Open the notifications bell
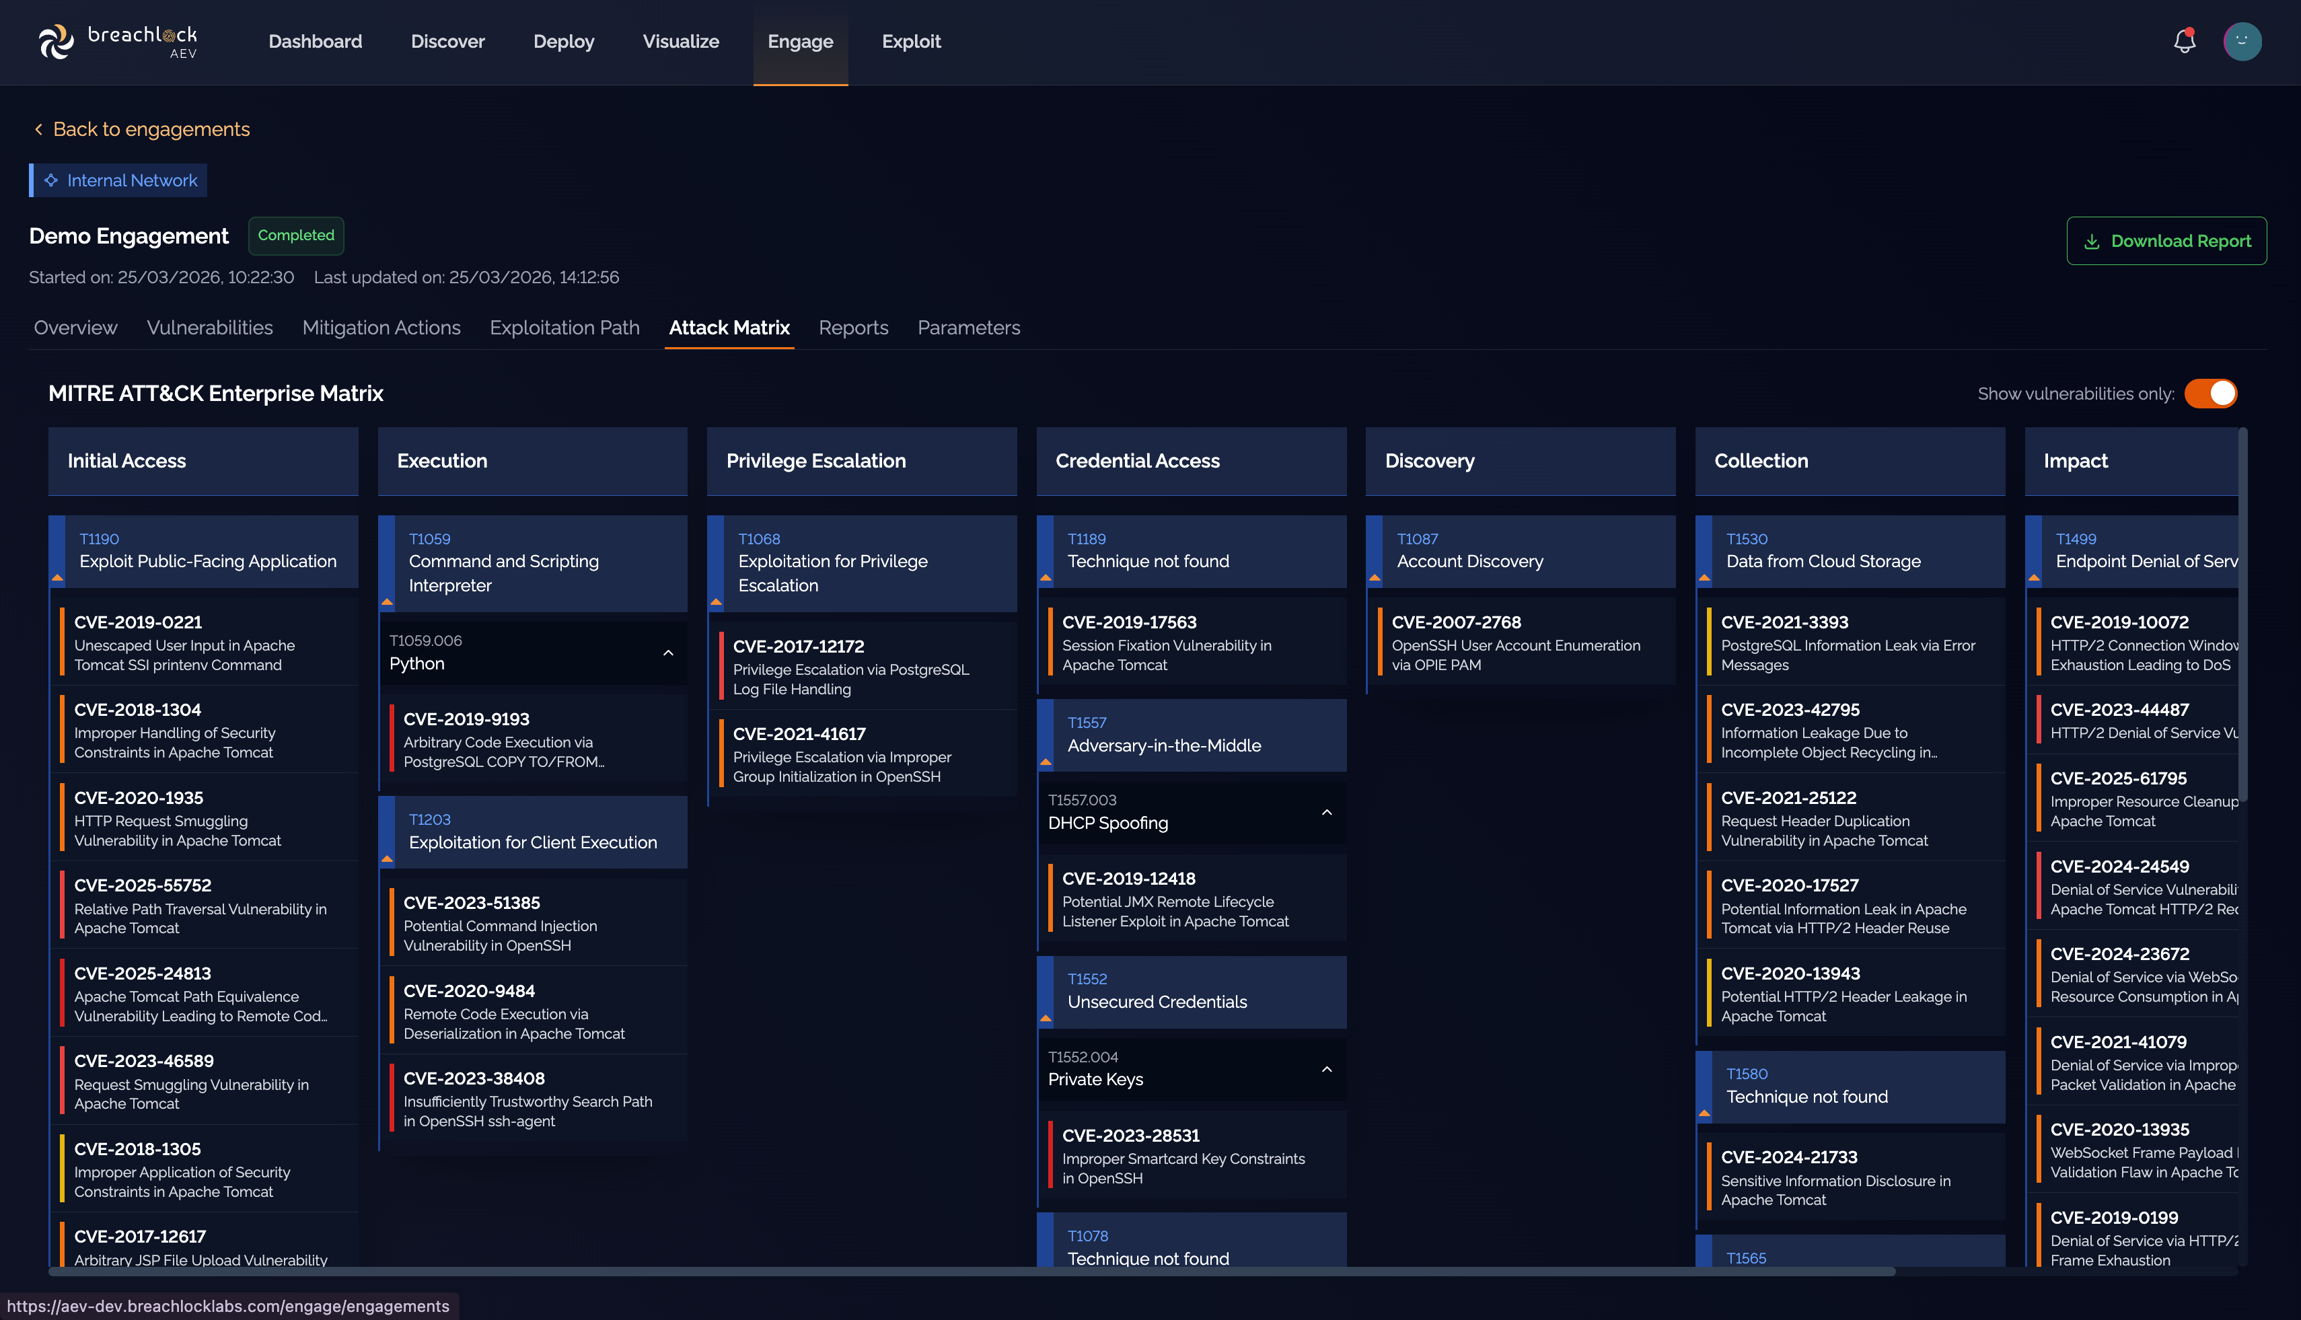The width and height of the screenshot is (2301, 1320). click(2185, 42)
